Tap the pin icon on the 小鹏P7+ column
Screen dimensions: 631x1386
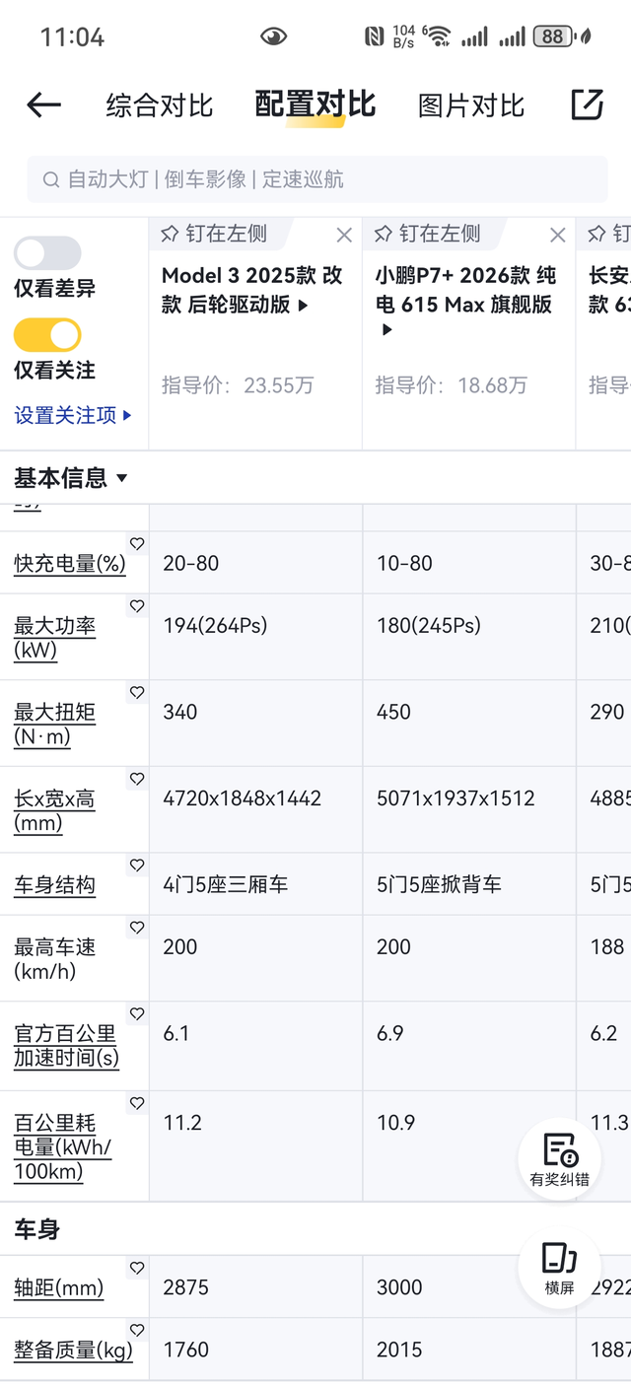(384, 234)
